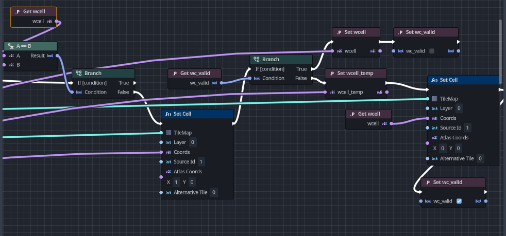Click the branch icon on Branch node beside Get wc_valid
506x236 pixels.
(x=256, y=60)
